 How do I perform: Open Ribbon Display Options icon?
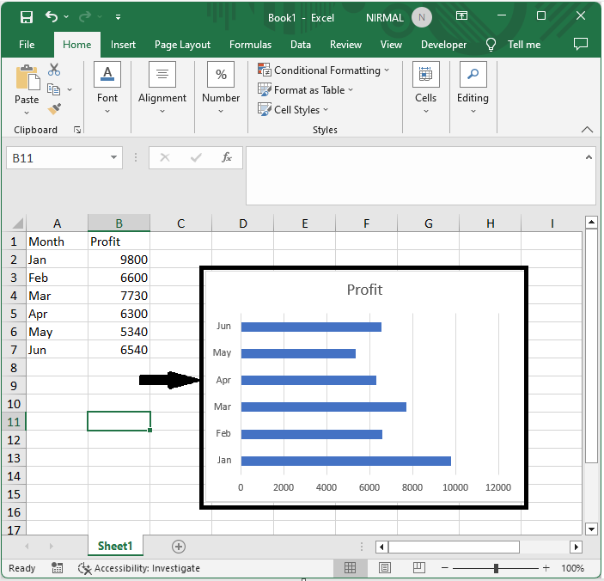pyautogui.click(x=461, y=15)
